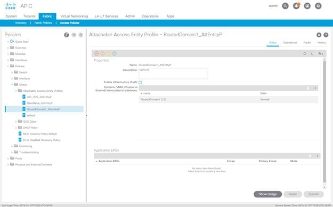Expand the Monitoring tree node
The width and height of the screenshot is (333, 207).
coord(12,146)
